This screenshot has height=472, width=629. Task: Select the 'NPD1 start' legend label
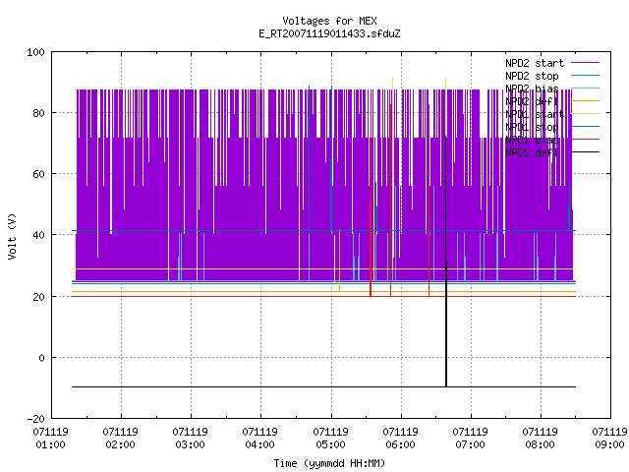point(535,114)
